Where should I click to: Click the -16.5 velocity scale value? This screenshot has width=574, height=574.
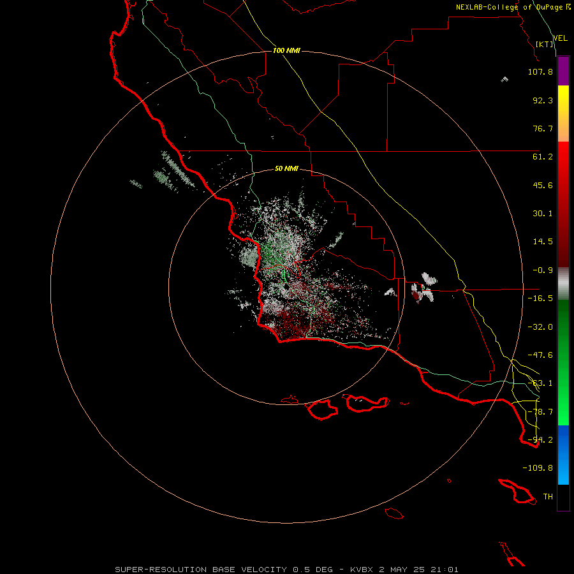click(x=540, y=298)
